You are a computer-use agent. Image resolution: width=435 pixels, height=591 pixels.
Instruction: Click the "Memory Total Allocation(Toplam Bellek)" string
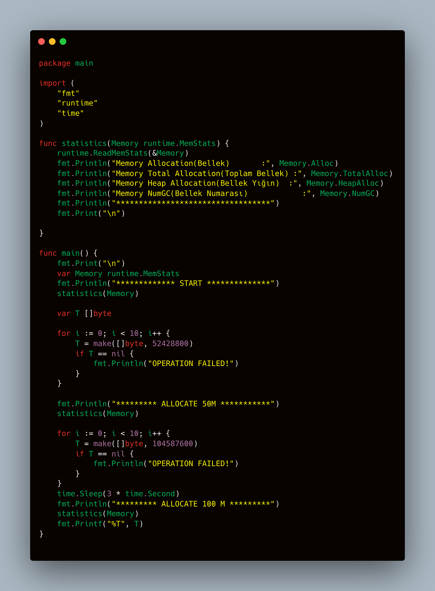[x=207, y=174]
